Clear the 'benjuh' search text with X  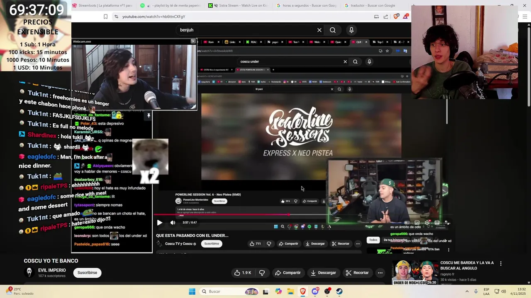tap(319, 30)
